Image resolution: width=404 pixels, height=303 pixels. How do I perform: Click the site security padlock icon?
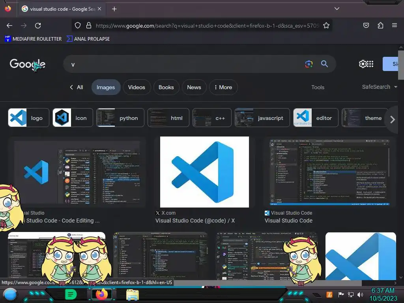click(89, 26)
